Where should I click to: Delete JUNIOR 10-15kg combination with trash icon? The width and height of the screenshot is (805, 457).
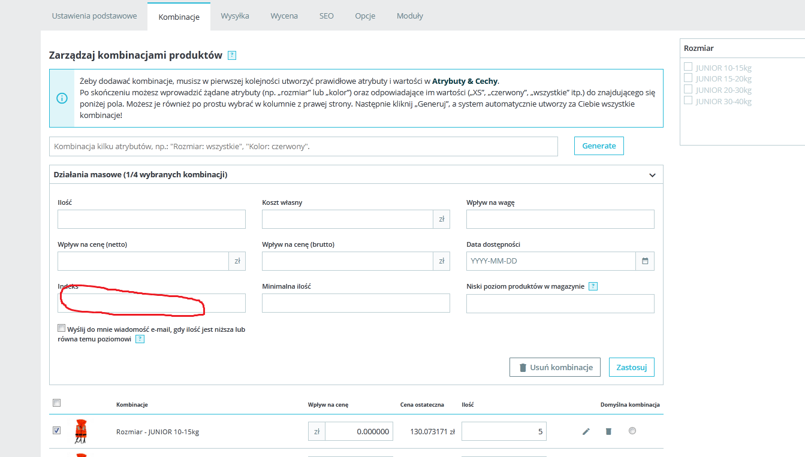608,431
